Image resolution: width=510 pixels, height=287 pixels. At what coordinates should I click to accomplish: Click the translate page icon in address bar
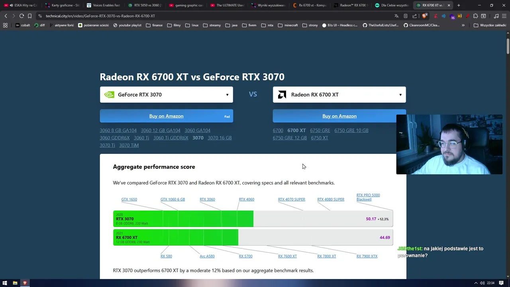pos(396,16)
